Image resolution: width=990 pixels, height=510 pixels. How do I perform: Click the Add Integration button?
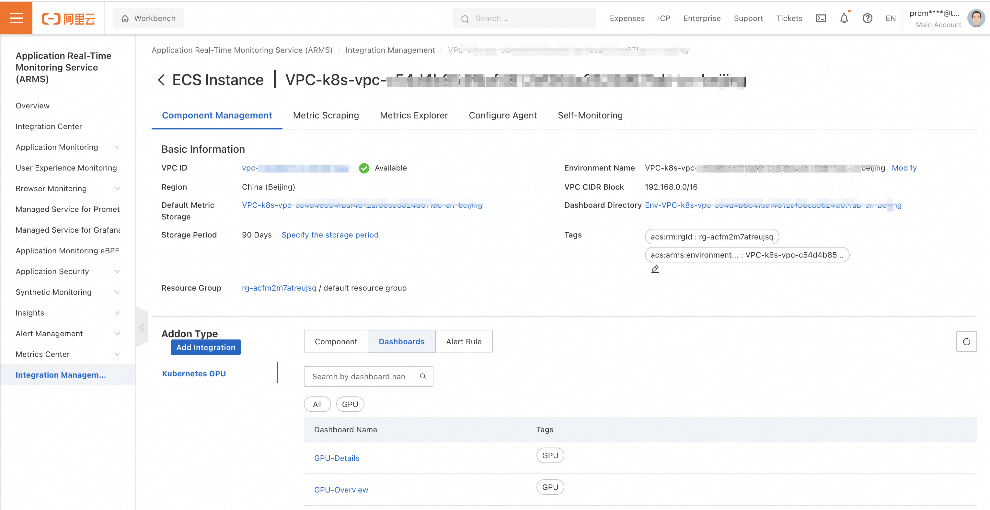(x=206, y=347)
